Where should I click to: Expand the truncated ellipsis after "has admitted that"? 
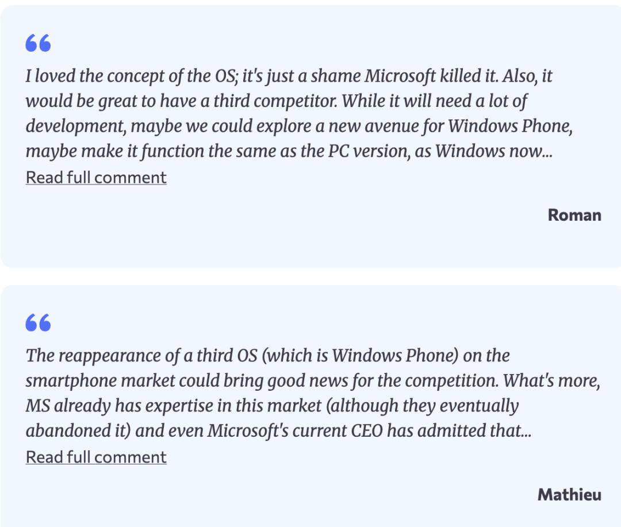tap(526, 432)
